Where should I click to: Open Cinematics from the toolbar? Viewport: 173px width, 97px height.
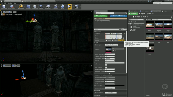pos(55,7)
